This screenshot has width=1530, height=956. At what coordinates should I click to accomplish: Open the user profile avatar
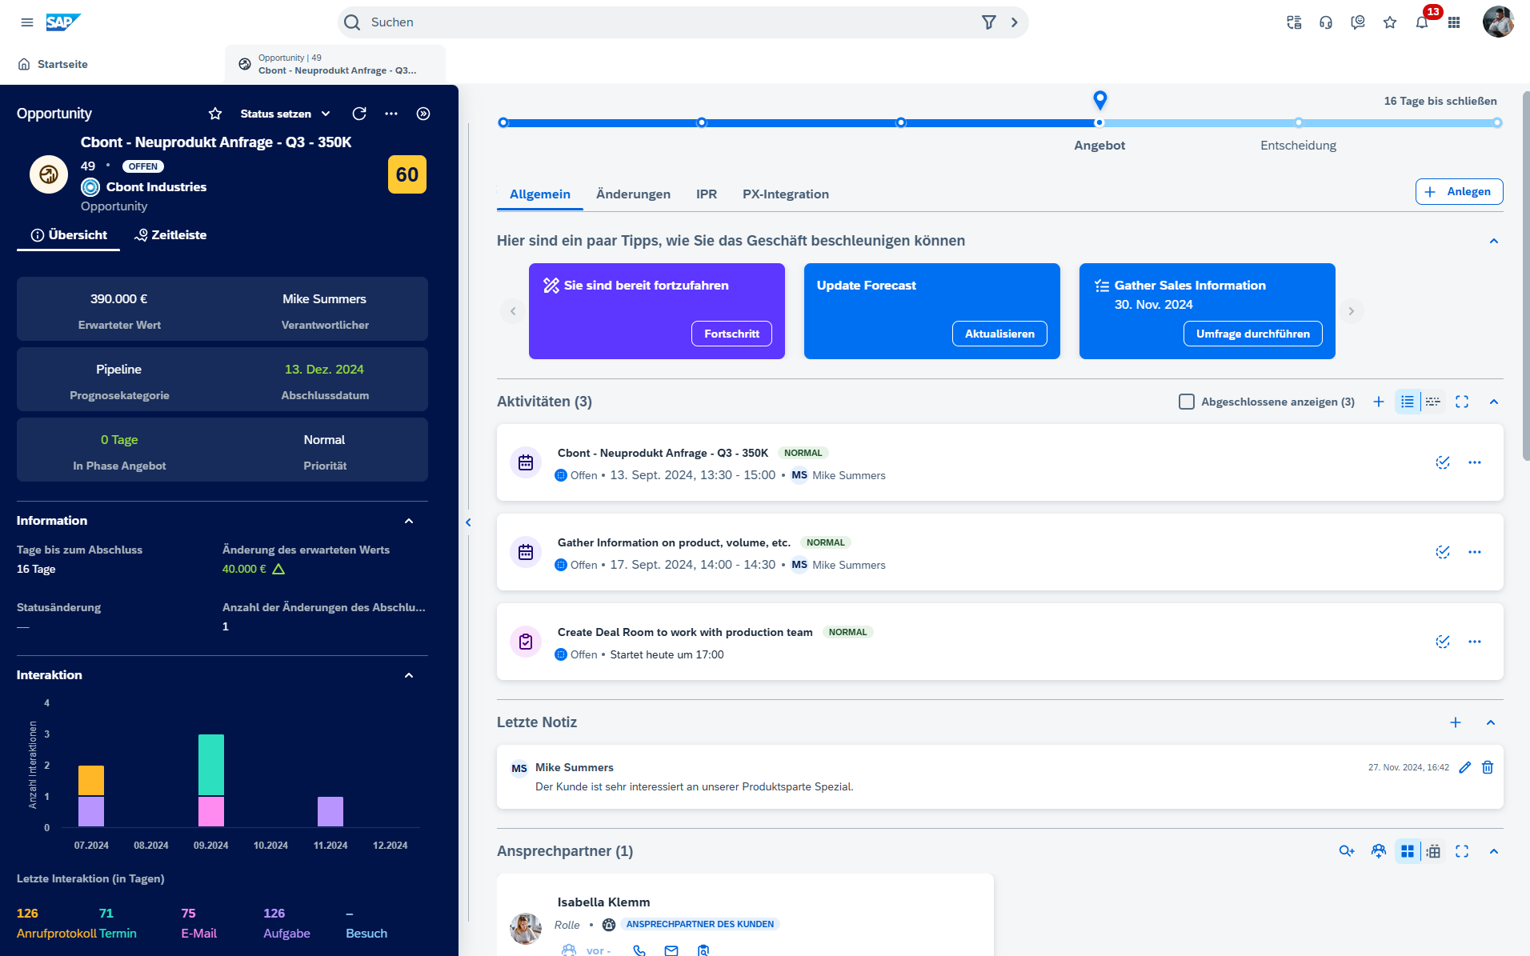[x=1498, y=22]
